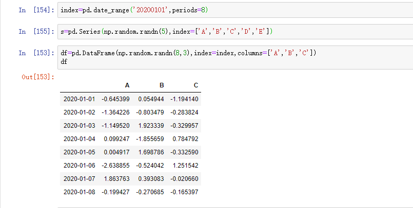Click the Out[153] output prompt
Screen dimensions: 413x208
pyautogui.click(x=37, y=77)
